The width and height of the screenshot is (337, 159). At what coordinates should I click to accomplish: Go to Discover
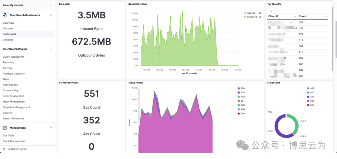(x=8, y=28)
